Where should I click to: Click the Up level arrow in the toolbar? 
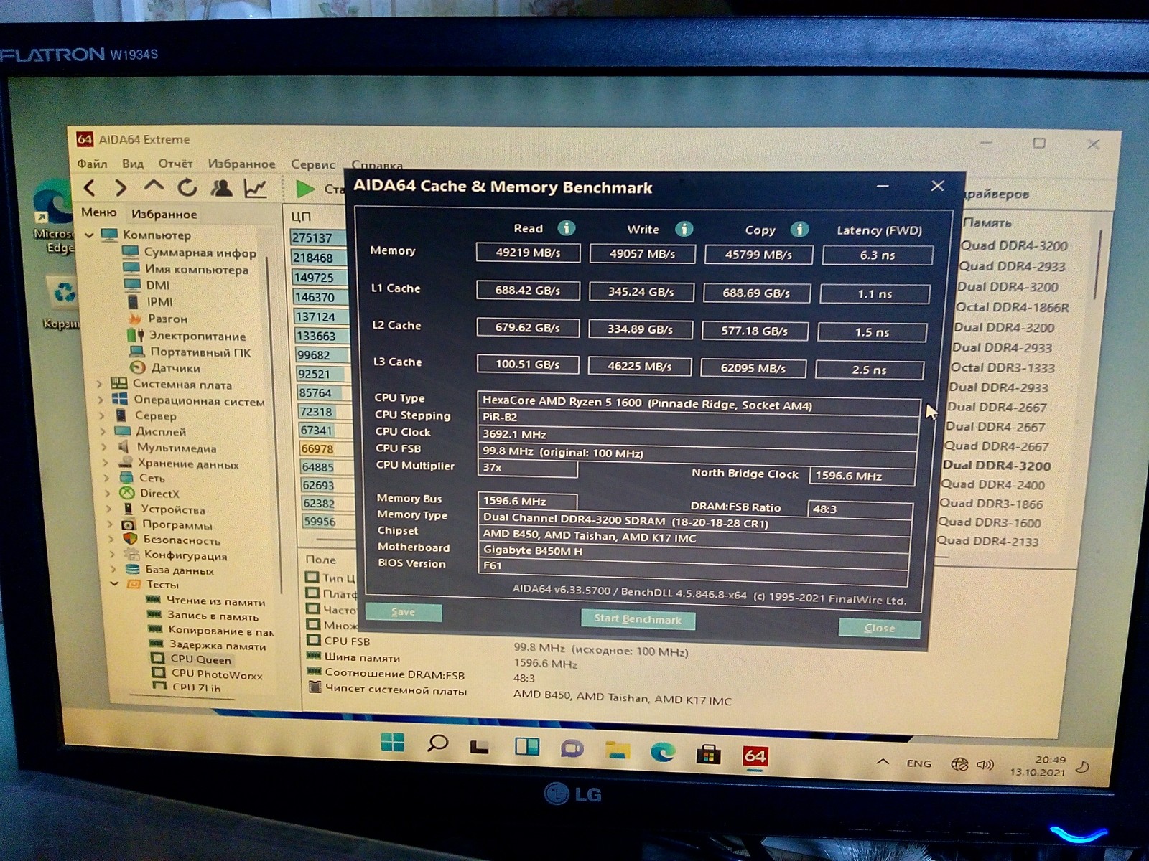154,187
